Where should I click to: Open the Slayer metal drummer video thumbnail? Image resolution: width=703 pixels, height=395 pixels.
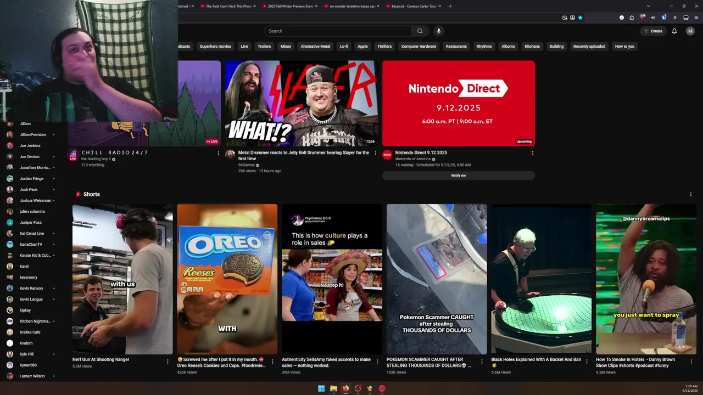coord(301,103)
